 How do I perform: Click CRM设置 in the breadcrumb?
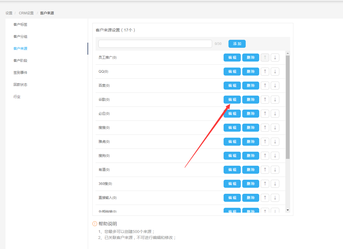[26, 13]
